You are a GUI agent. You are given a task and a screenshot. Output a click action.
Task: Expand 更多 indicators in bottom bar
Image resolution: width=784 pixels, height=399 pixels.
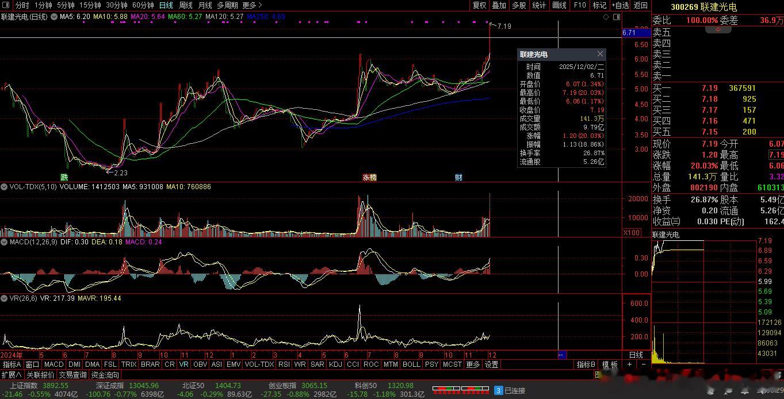point(473,365)
